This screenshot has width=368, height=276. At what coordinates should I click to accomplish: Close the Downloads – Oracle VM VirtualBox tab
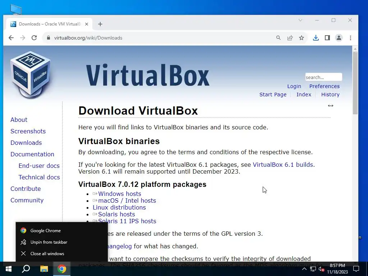coord(87,24)
